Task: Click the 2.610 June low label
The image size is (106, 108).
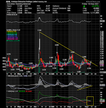Action: [x=44, y=70]
